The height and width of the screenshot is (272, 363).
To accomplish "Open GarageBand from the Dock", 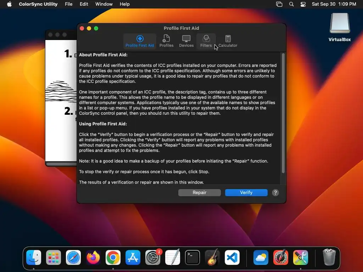I will (212, 257).
